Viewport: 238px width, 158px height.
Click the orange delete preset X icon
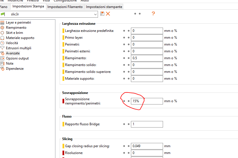[x=108, y=14]
